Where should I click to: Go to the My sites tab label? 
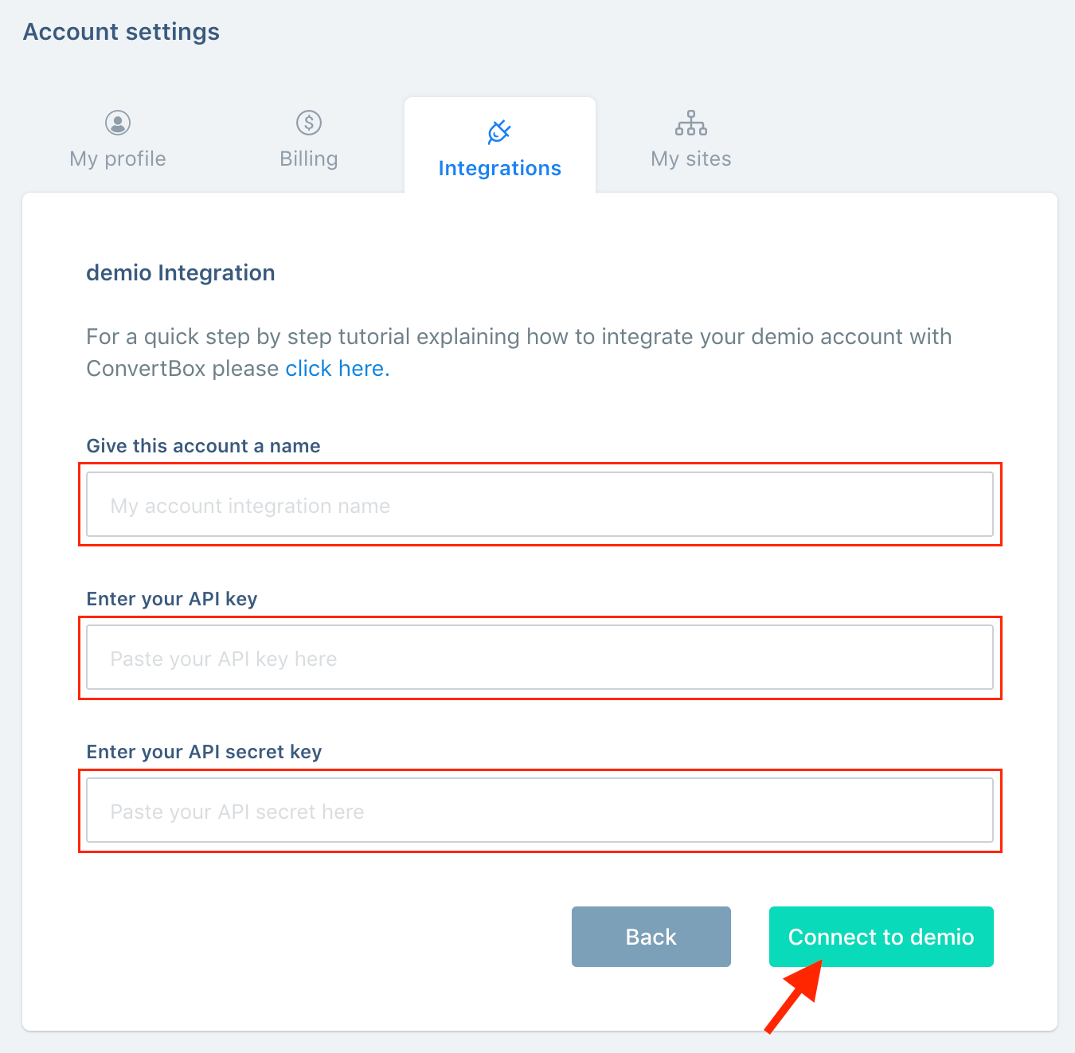[691, 159]
